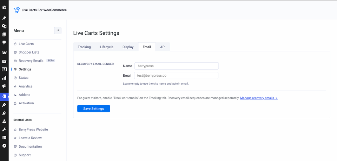Click the External Links section heading
337x161 pixels.
[x=22, y=120]
